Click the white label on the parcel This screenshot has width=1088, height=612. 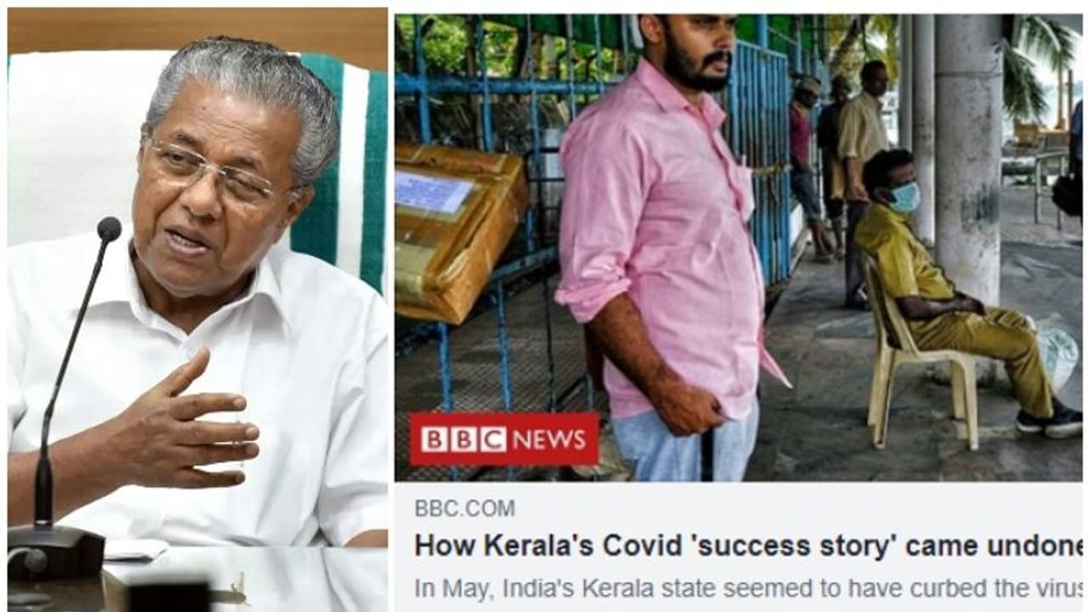433,191
